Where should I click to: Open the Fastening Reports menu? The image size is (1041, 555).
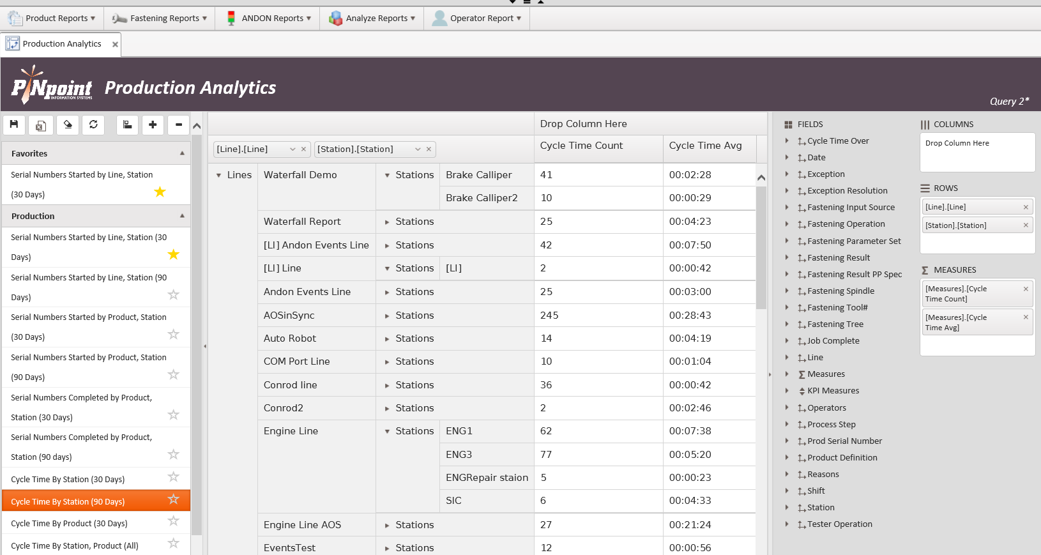pos(160,19)
